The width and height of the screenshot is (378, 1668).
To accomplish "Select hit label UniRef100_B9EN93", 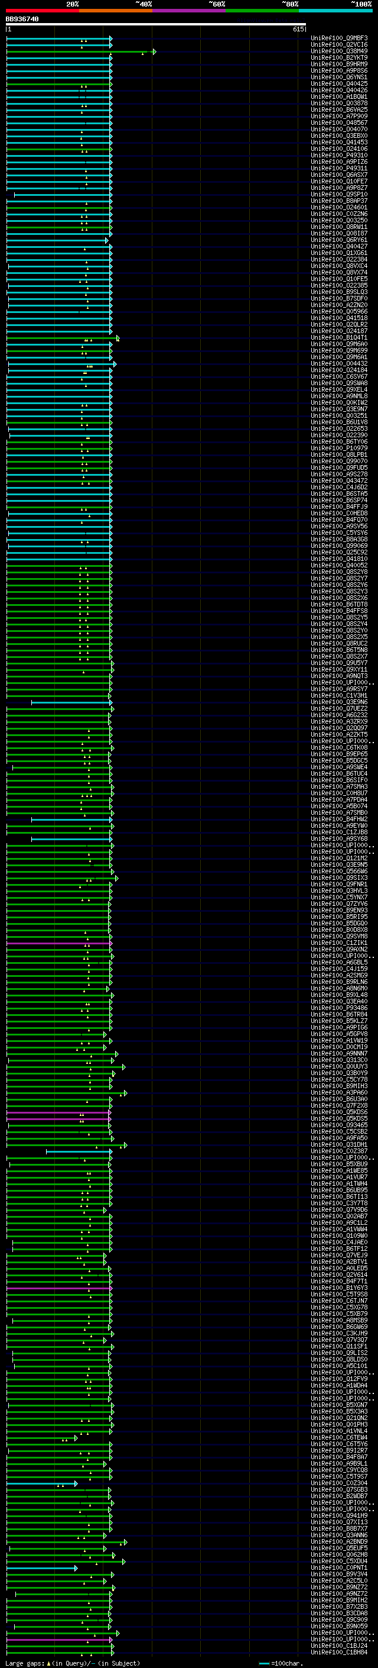I will (339, 911).
